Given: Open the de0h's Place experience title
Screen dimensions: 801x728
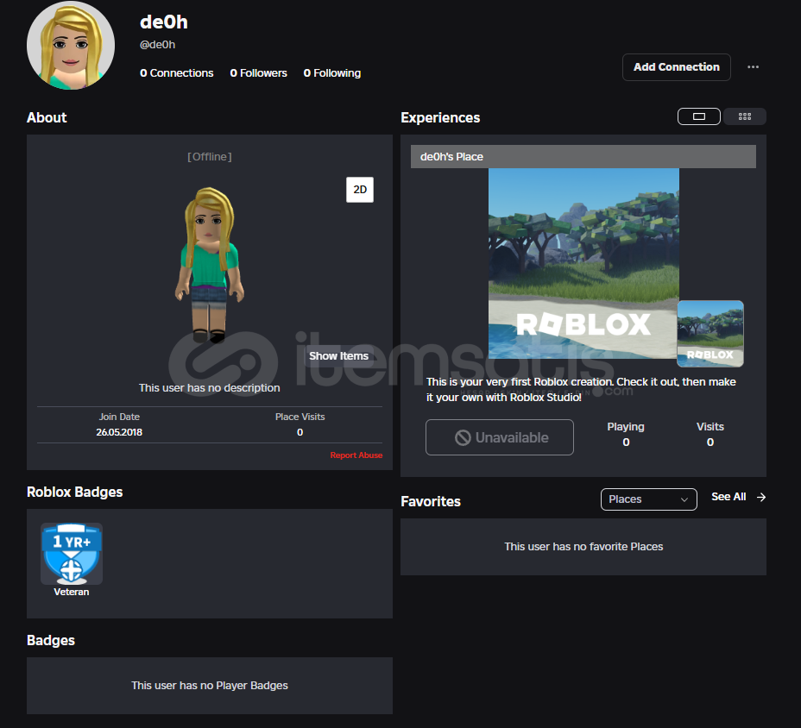Looking at the screenshot, I should pos(451,157).
